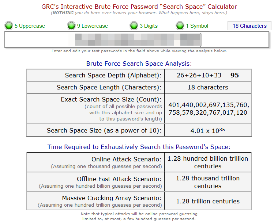This screenshot has width=274, height=222.
Task: Click the green Digits indicator light
Action: coord(134,26)
